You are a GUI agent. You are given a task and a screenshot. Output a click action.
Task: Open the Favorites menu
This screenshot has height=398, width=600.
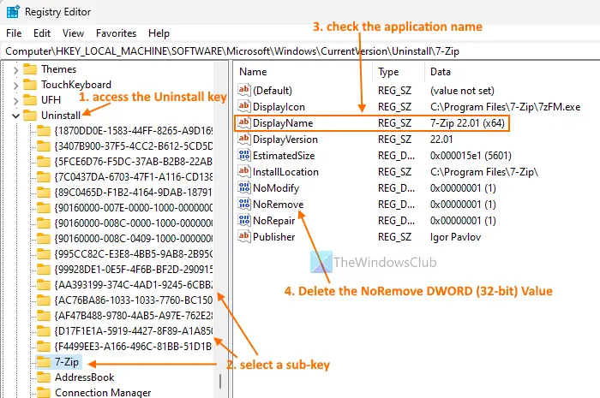tap(116, 33)
